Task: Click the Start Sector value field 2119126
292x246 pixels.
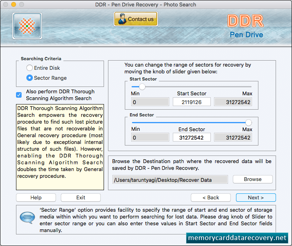Action: (192, 102)
